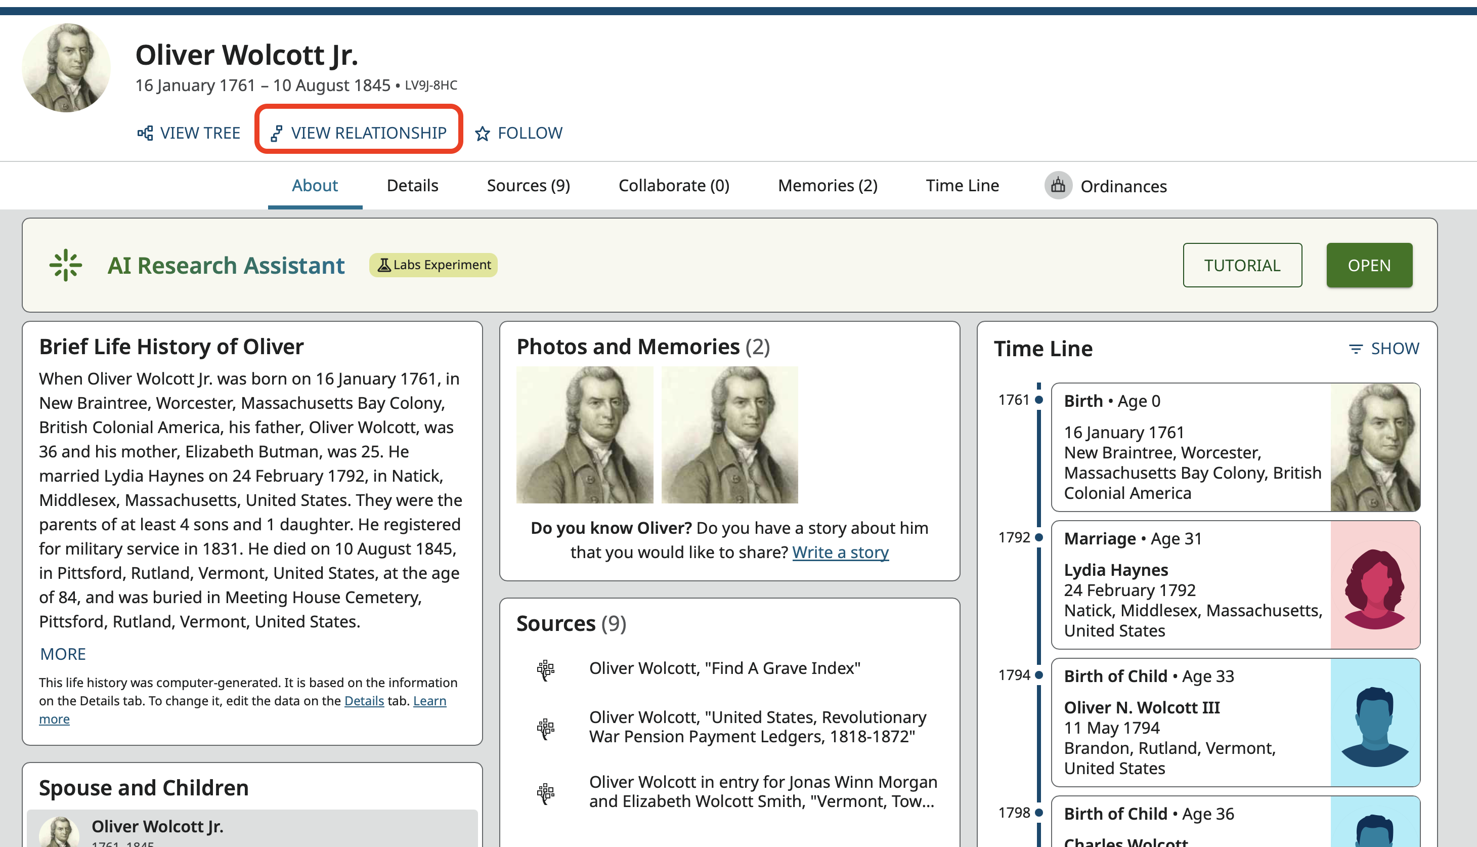Click the Sources (9) panel heading
1477x847 pixels.
coord(571,624)
